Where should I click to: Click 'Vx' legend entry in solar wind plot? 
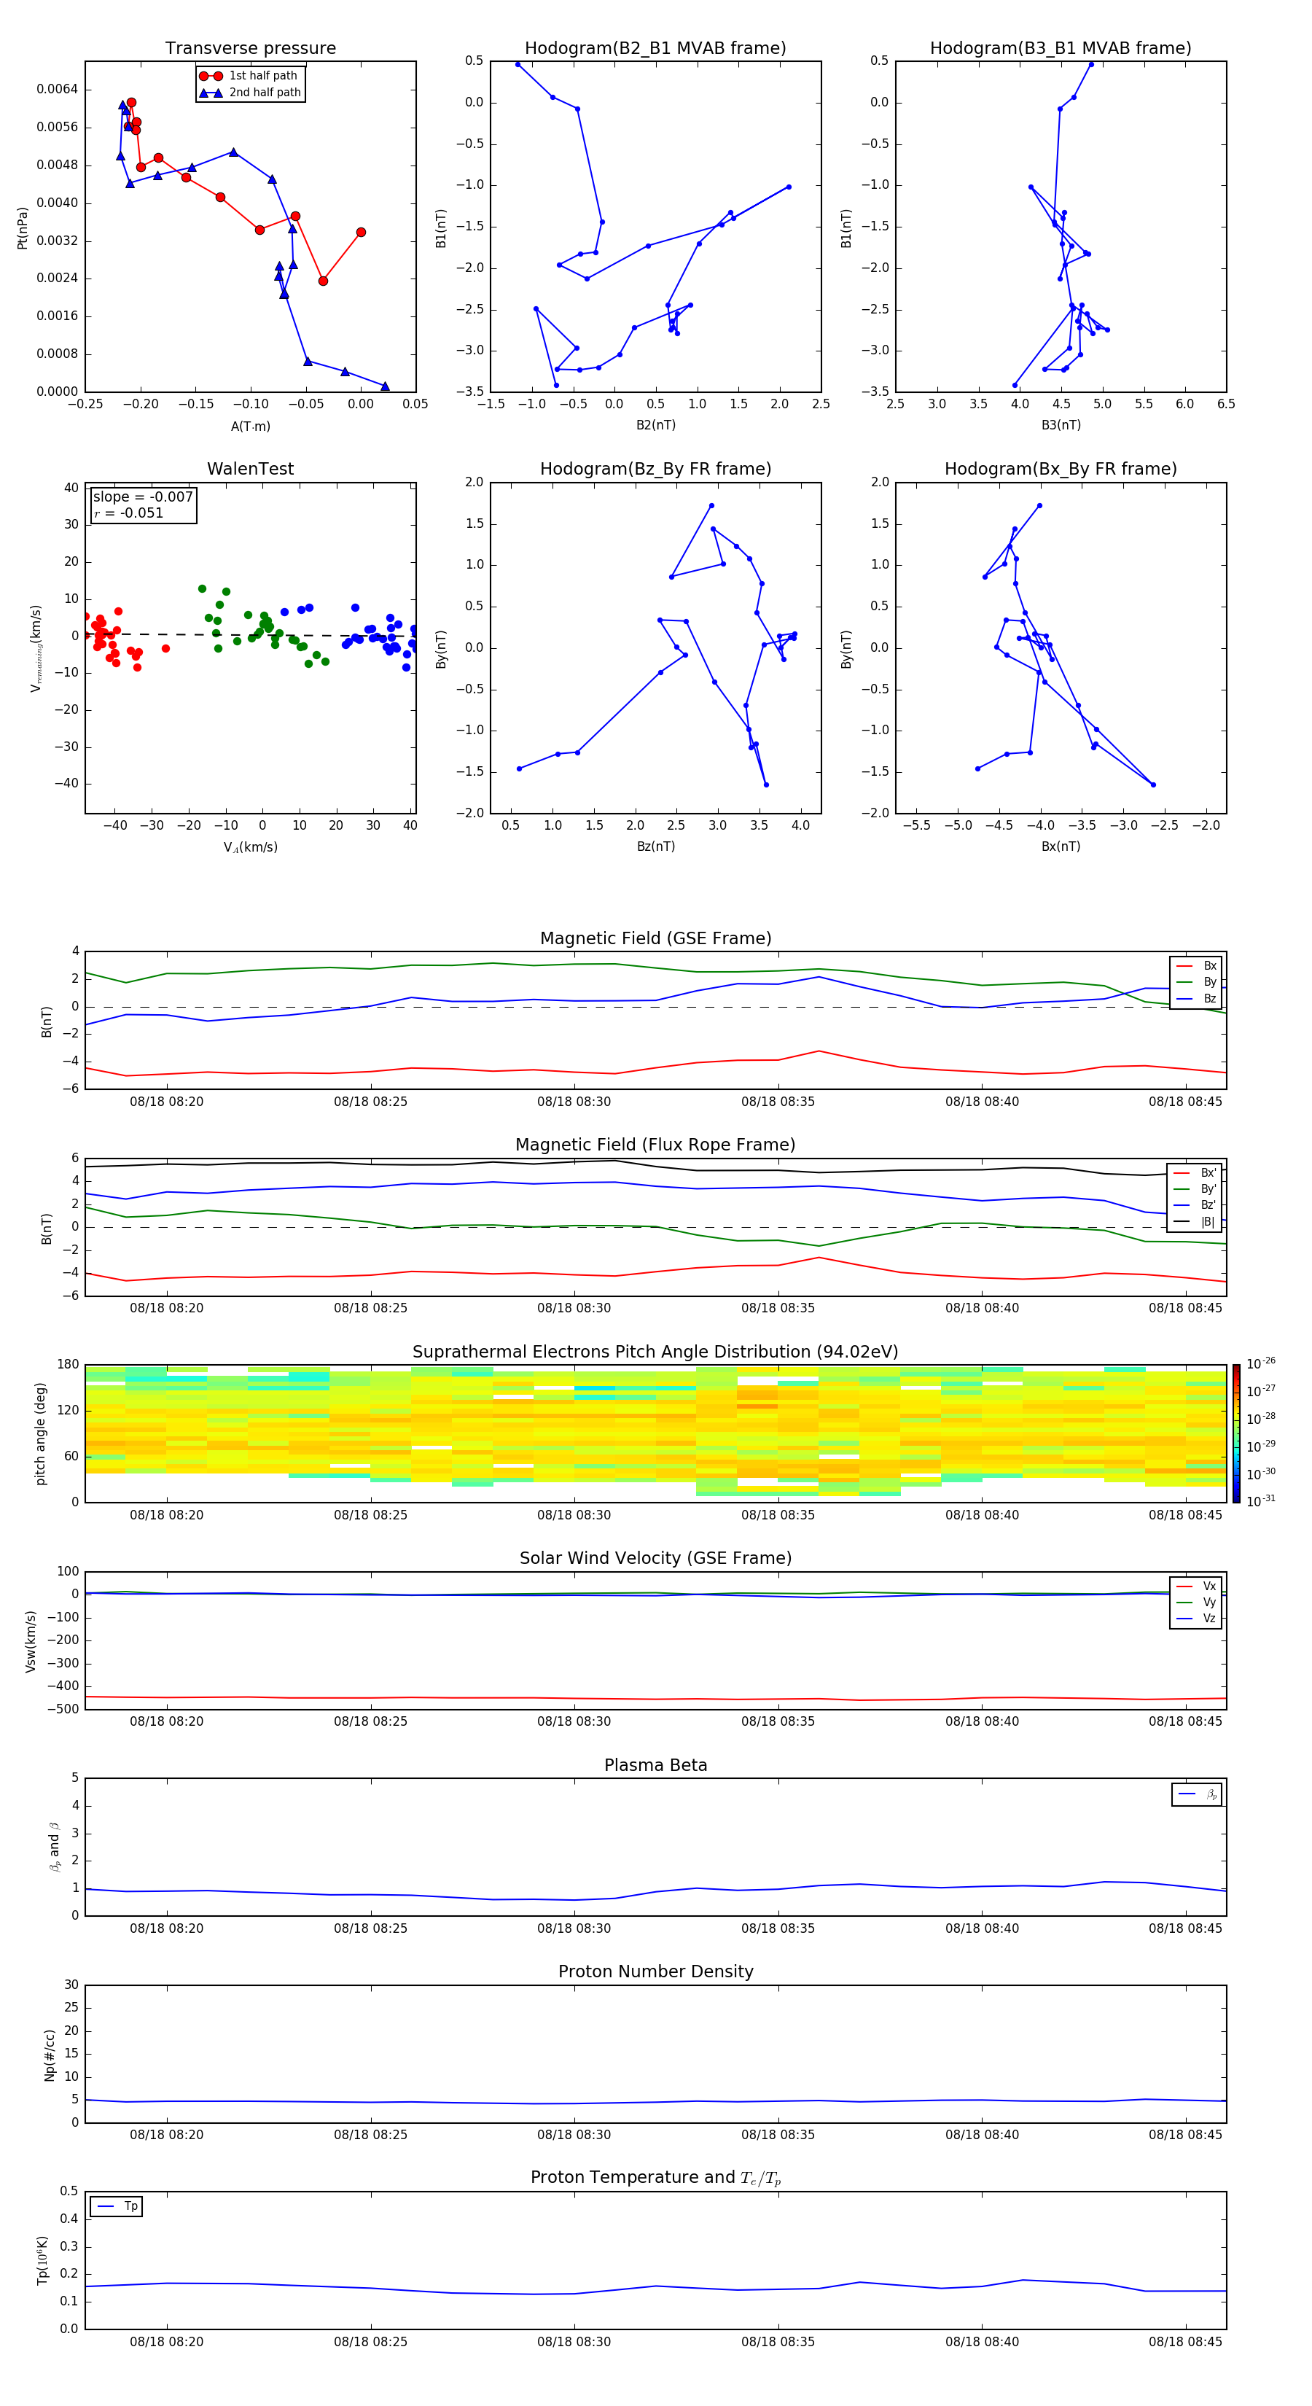(x=1196, y=1587)
